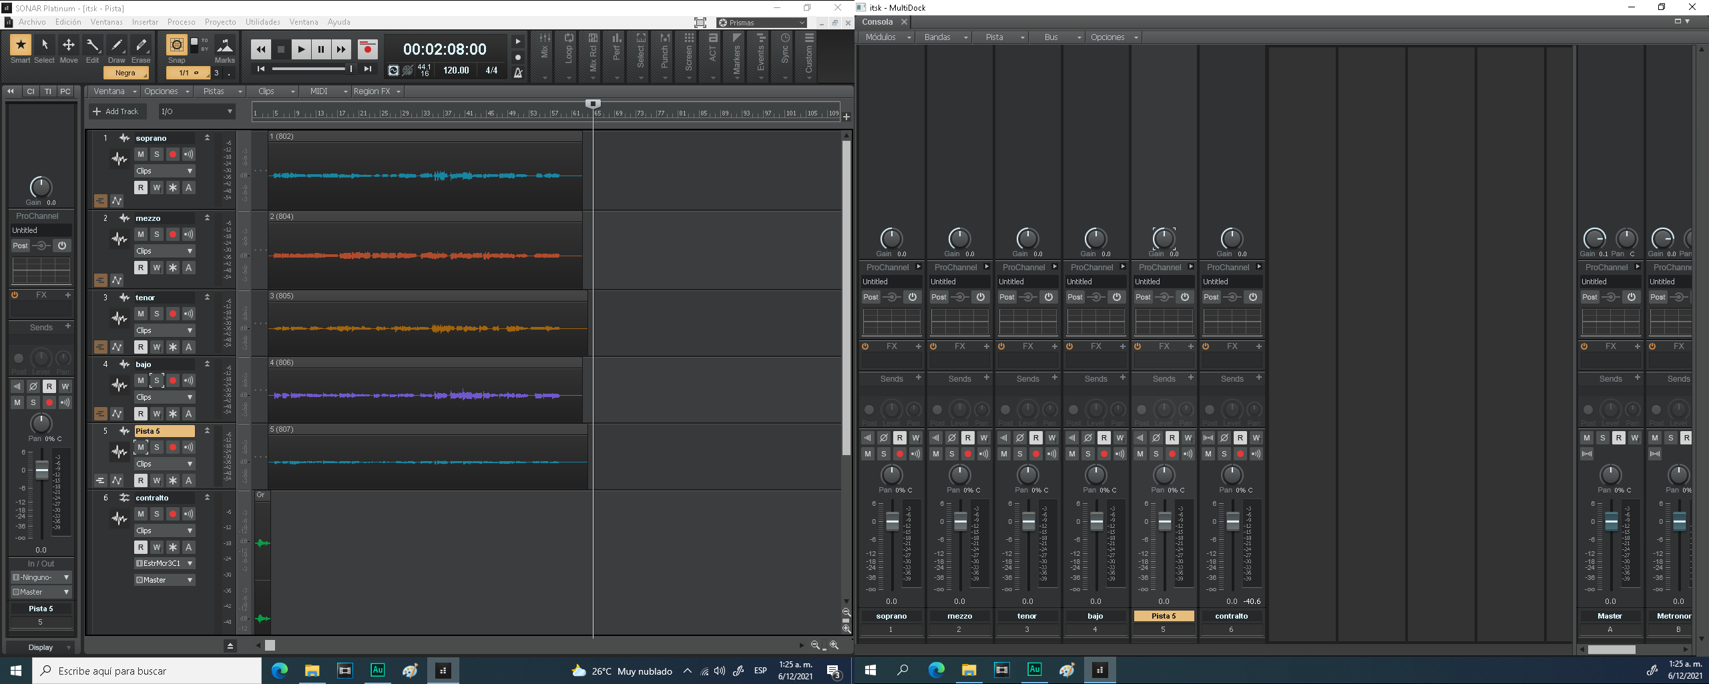The width and height of the screenshot is (1709, 684).
Task: Mute the soprano track
Action: 140,154
